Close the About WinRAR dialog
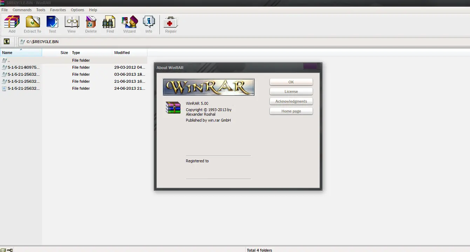The width and height of the screenshot is (470, 252). click(x=310, y=66)
